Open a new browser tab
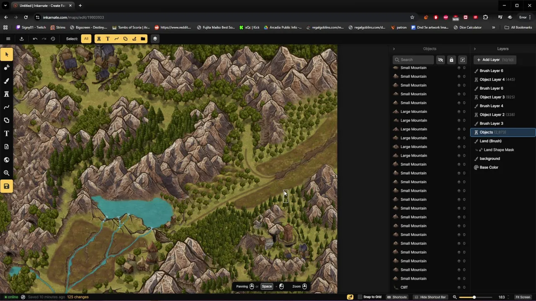This screenshot has height=301, width=536. coord(80,5)
